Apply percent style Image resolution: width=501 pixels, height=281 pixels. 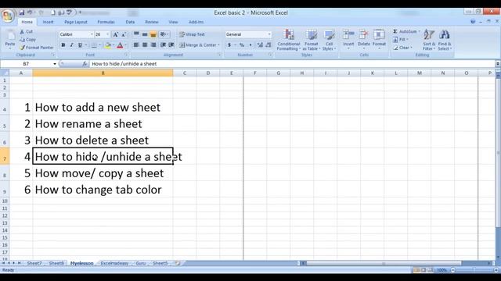tap(242, 45)
